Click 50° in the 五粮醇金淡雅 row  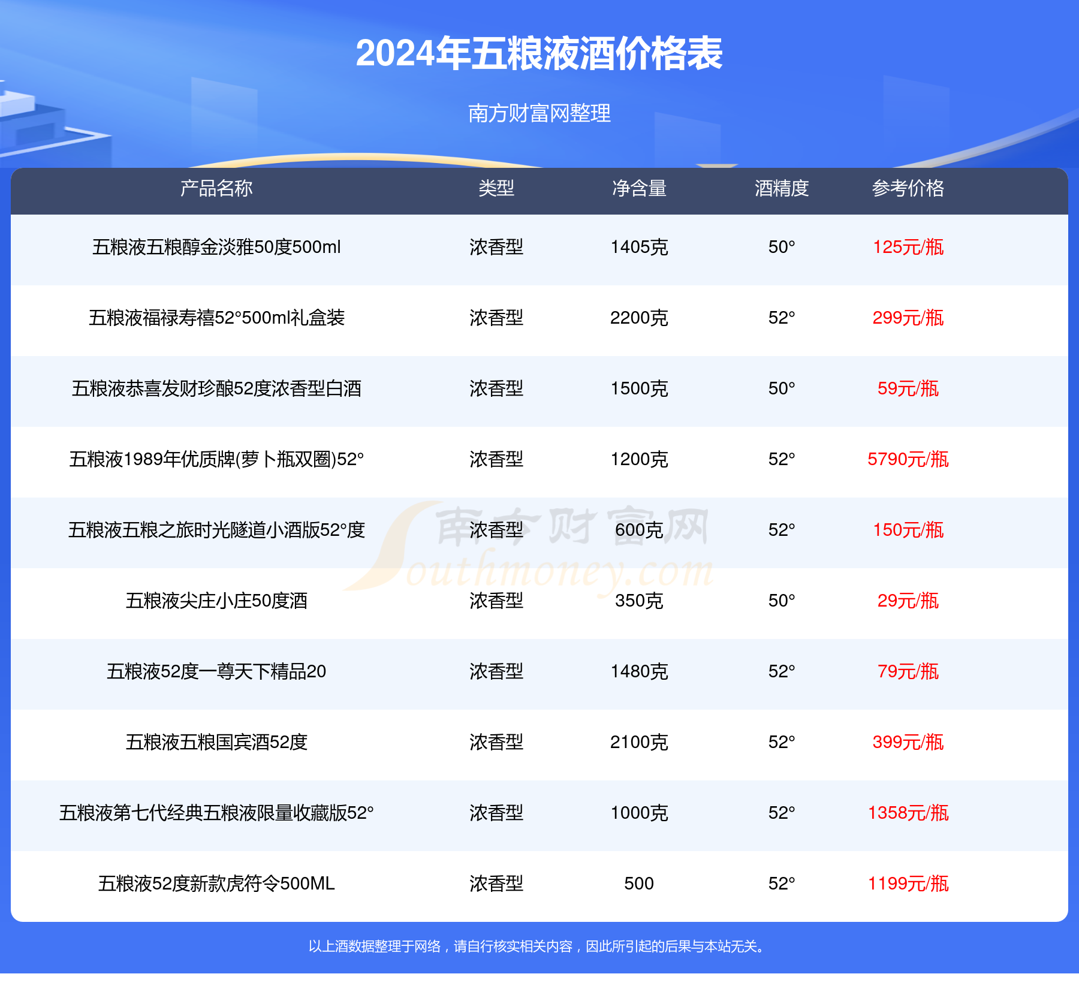click(x=782, y=247)
